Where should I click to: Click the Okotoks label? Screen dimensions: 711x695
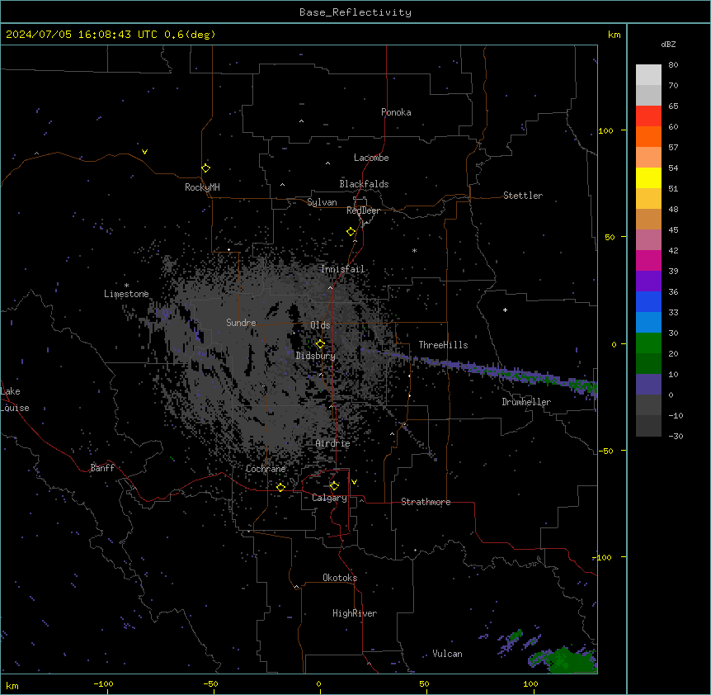(x=340, y=578)
